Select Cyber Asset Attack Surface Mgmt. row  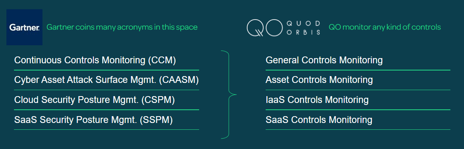(x=107, y=80)
